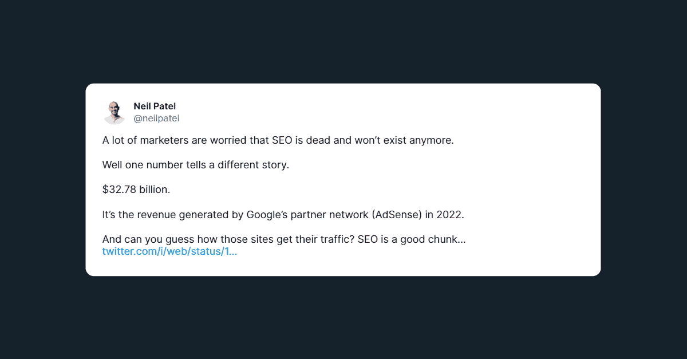
Task: Click the @neilpatel handle
Action: coord(156,119)
